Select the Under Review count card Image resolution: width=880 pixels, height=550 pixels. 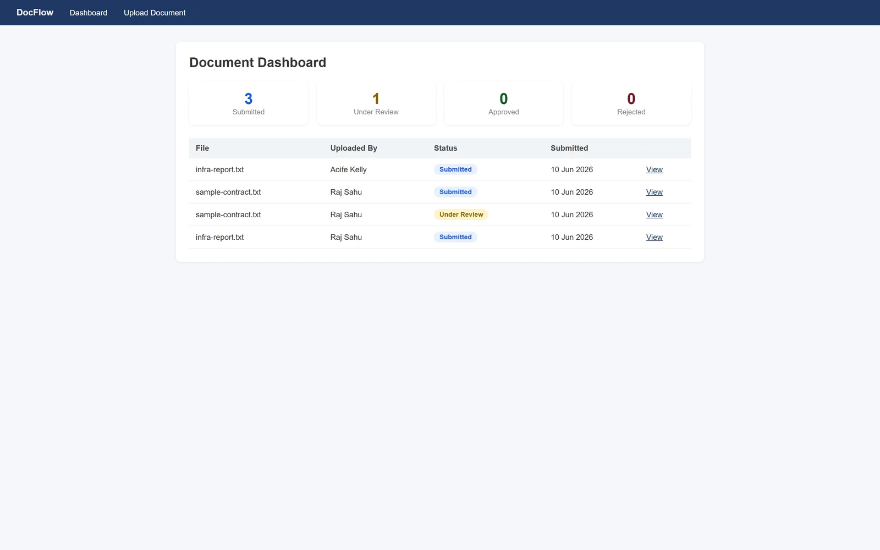pyautogui.click(x=376, y=103)
